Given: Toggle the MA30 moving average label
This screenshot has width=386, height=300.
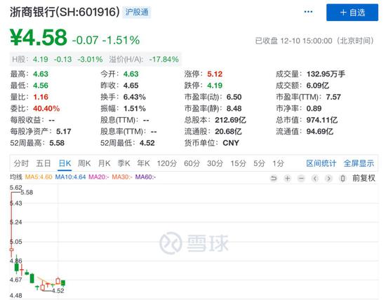Looking at the screenshot, I should coord(122,177).
